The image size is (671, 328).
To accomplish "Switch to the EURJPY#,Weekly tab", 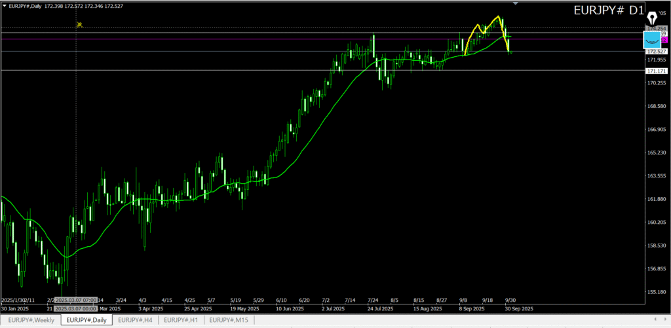I will [31, 319].
